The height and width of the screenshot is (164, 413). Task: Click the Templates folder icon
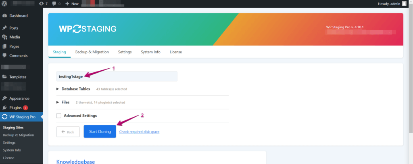(x=4, y=77)
